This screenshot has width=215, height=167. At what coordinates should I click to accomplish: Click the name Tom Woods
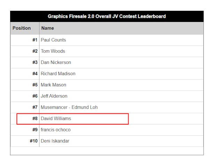pos(53,51)
